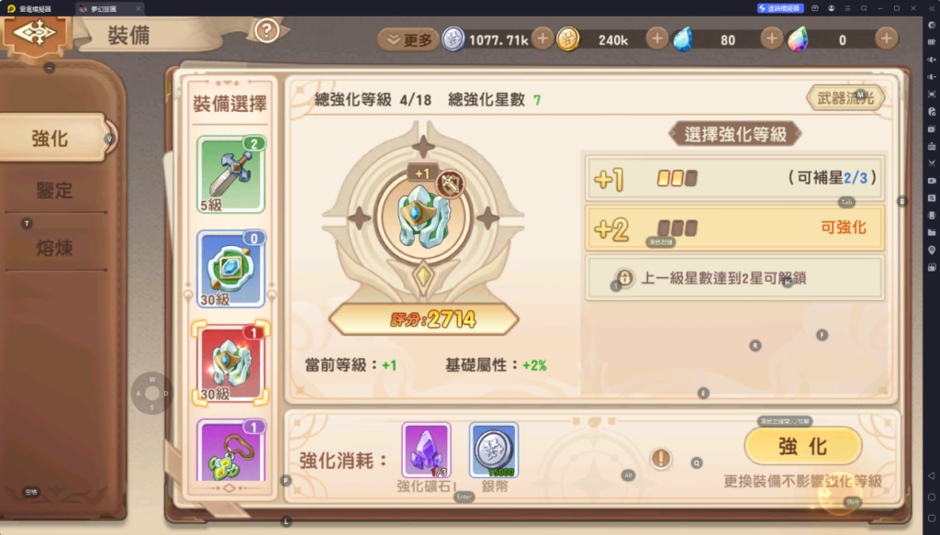Select the +2 可強化 enhancement level row

(x=734, y=228)
